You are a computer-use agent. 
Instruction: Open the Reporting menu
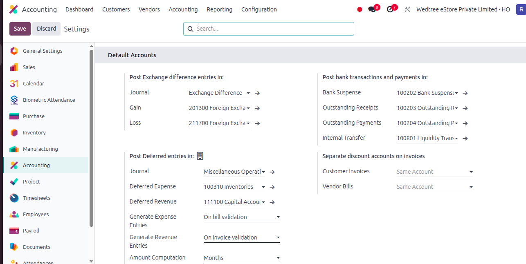219,9
